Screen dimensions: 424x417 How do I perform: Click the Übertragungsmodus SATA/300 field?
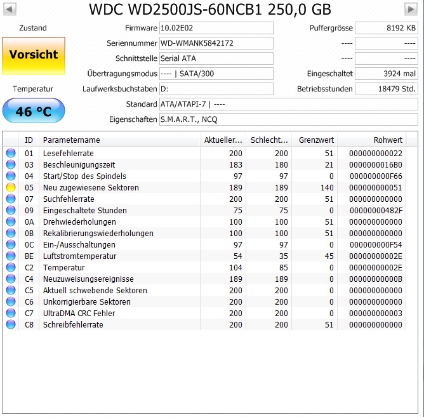pyautogui.click(x=216, y=74)
